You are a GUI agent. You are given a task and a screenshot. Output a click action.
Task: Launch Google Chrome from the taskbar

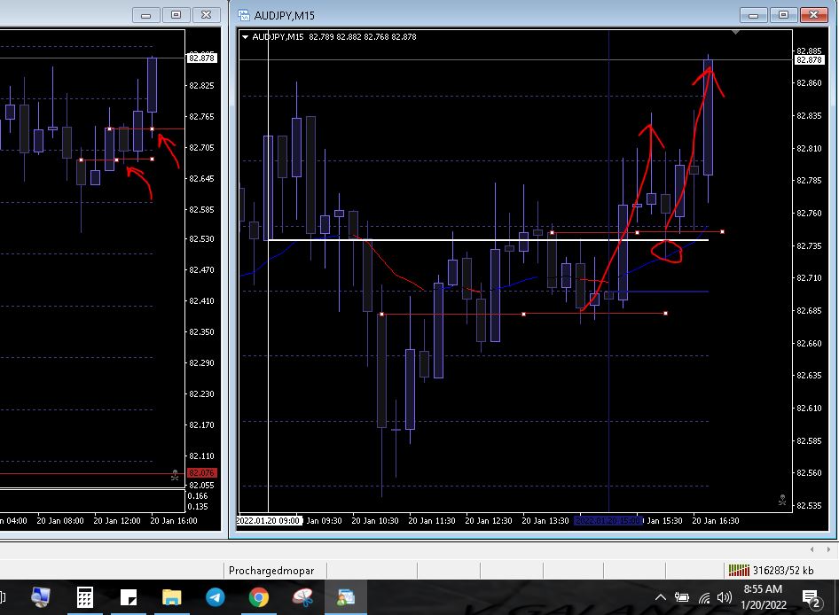[258, 597]
